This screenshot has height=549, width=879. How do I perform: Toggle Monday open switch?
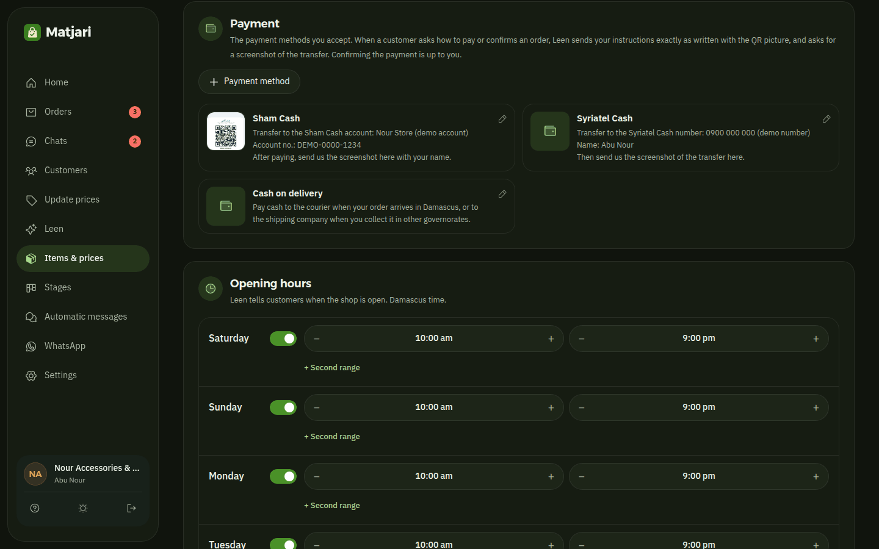(283, 476)
